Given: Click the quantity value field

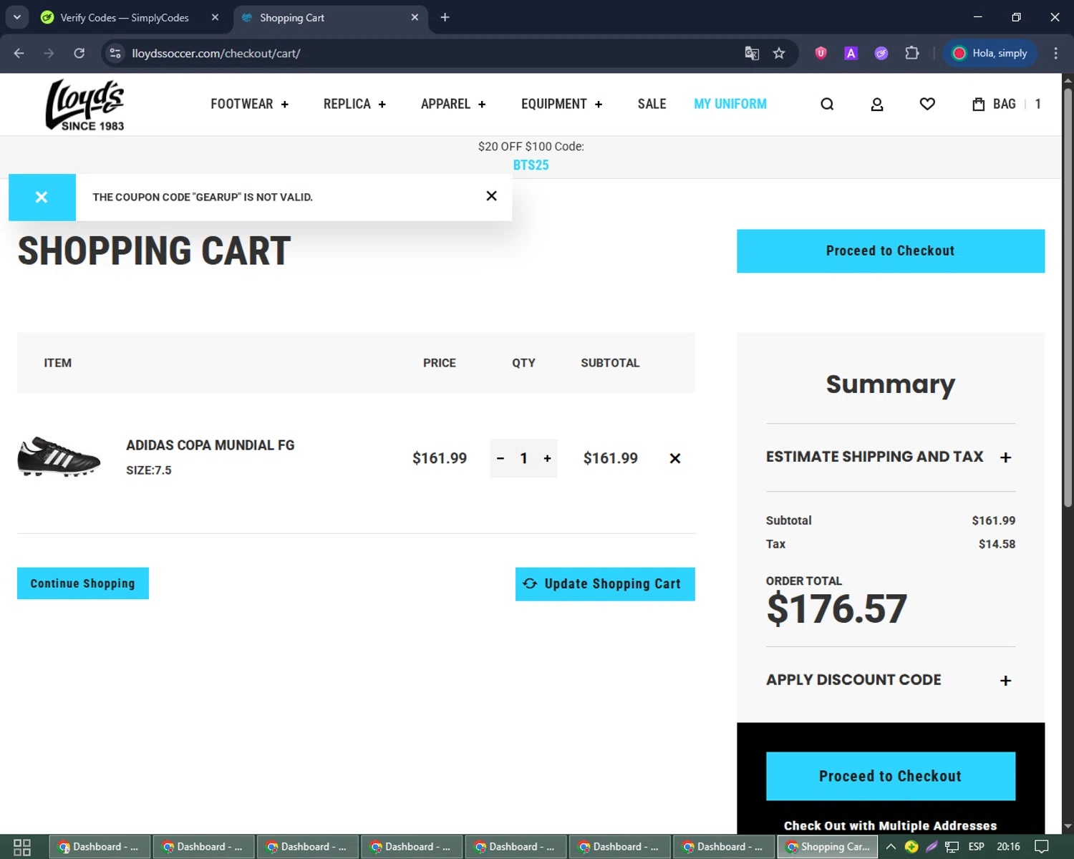Looking at the screenshot, I should pyautogui.click(x=524, y=458).
